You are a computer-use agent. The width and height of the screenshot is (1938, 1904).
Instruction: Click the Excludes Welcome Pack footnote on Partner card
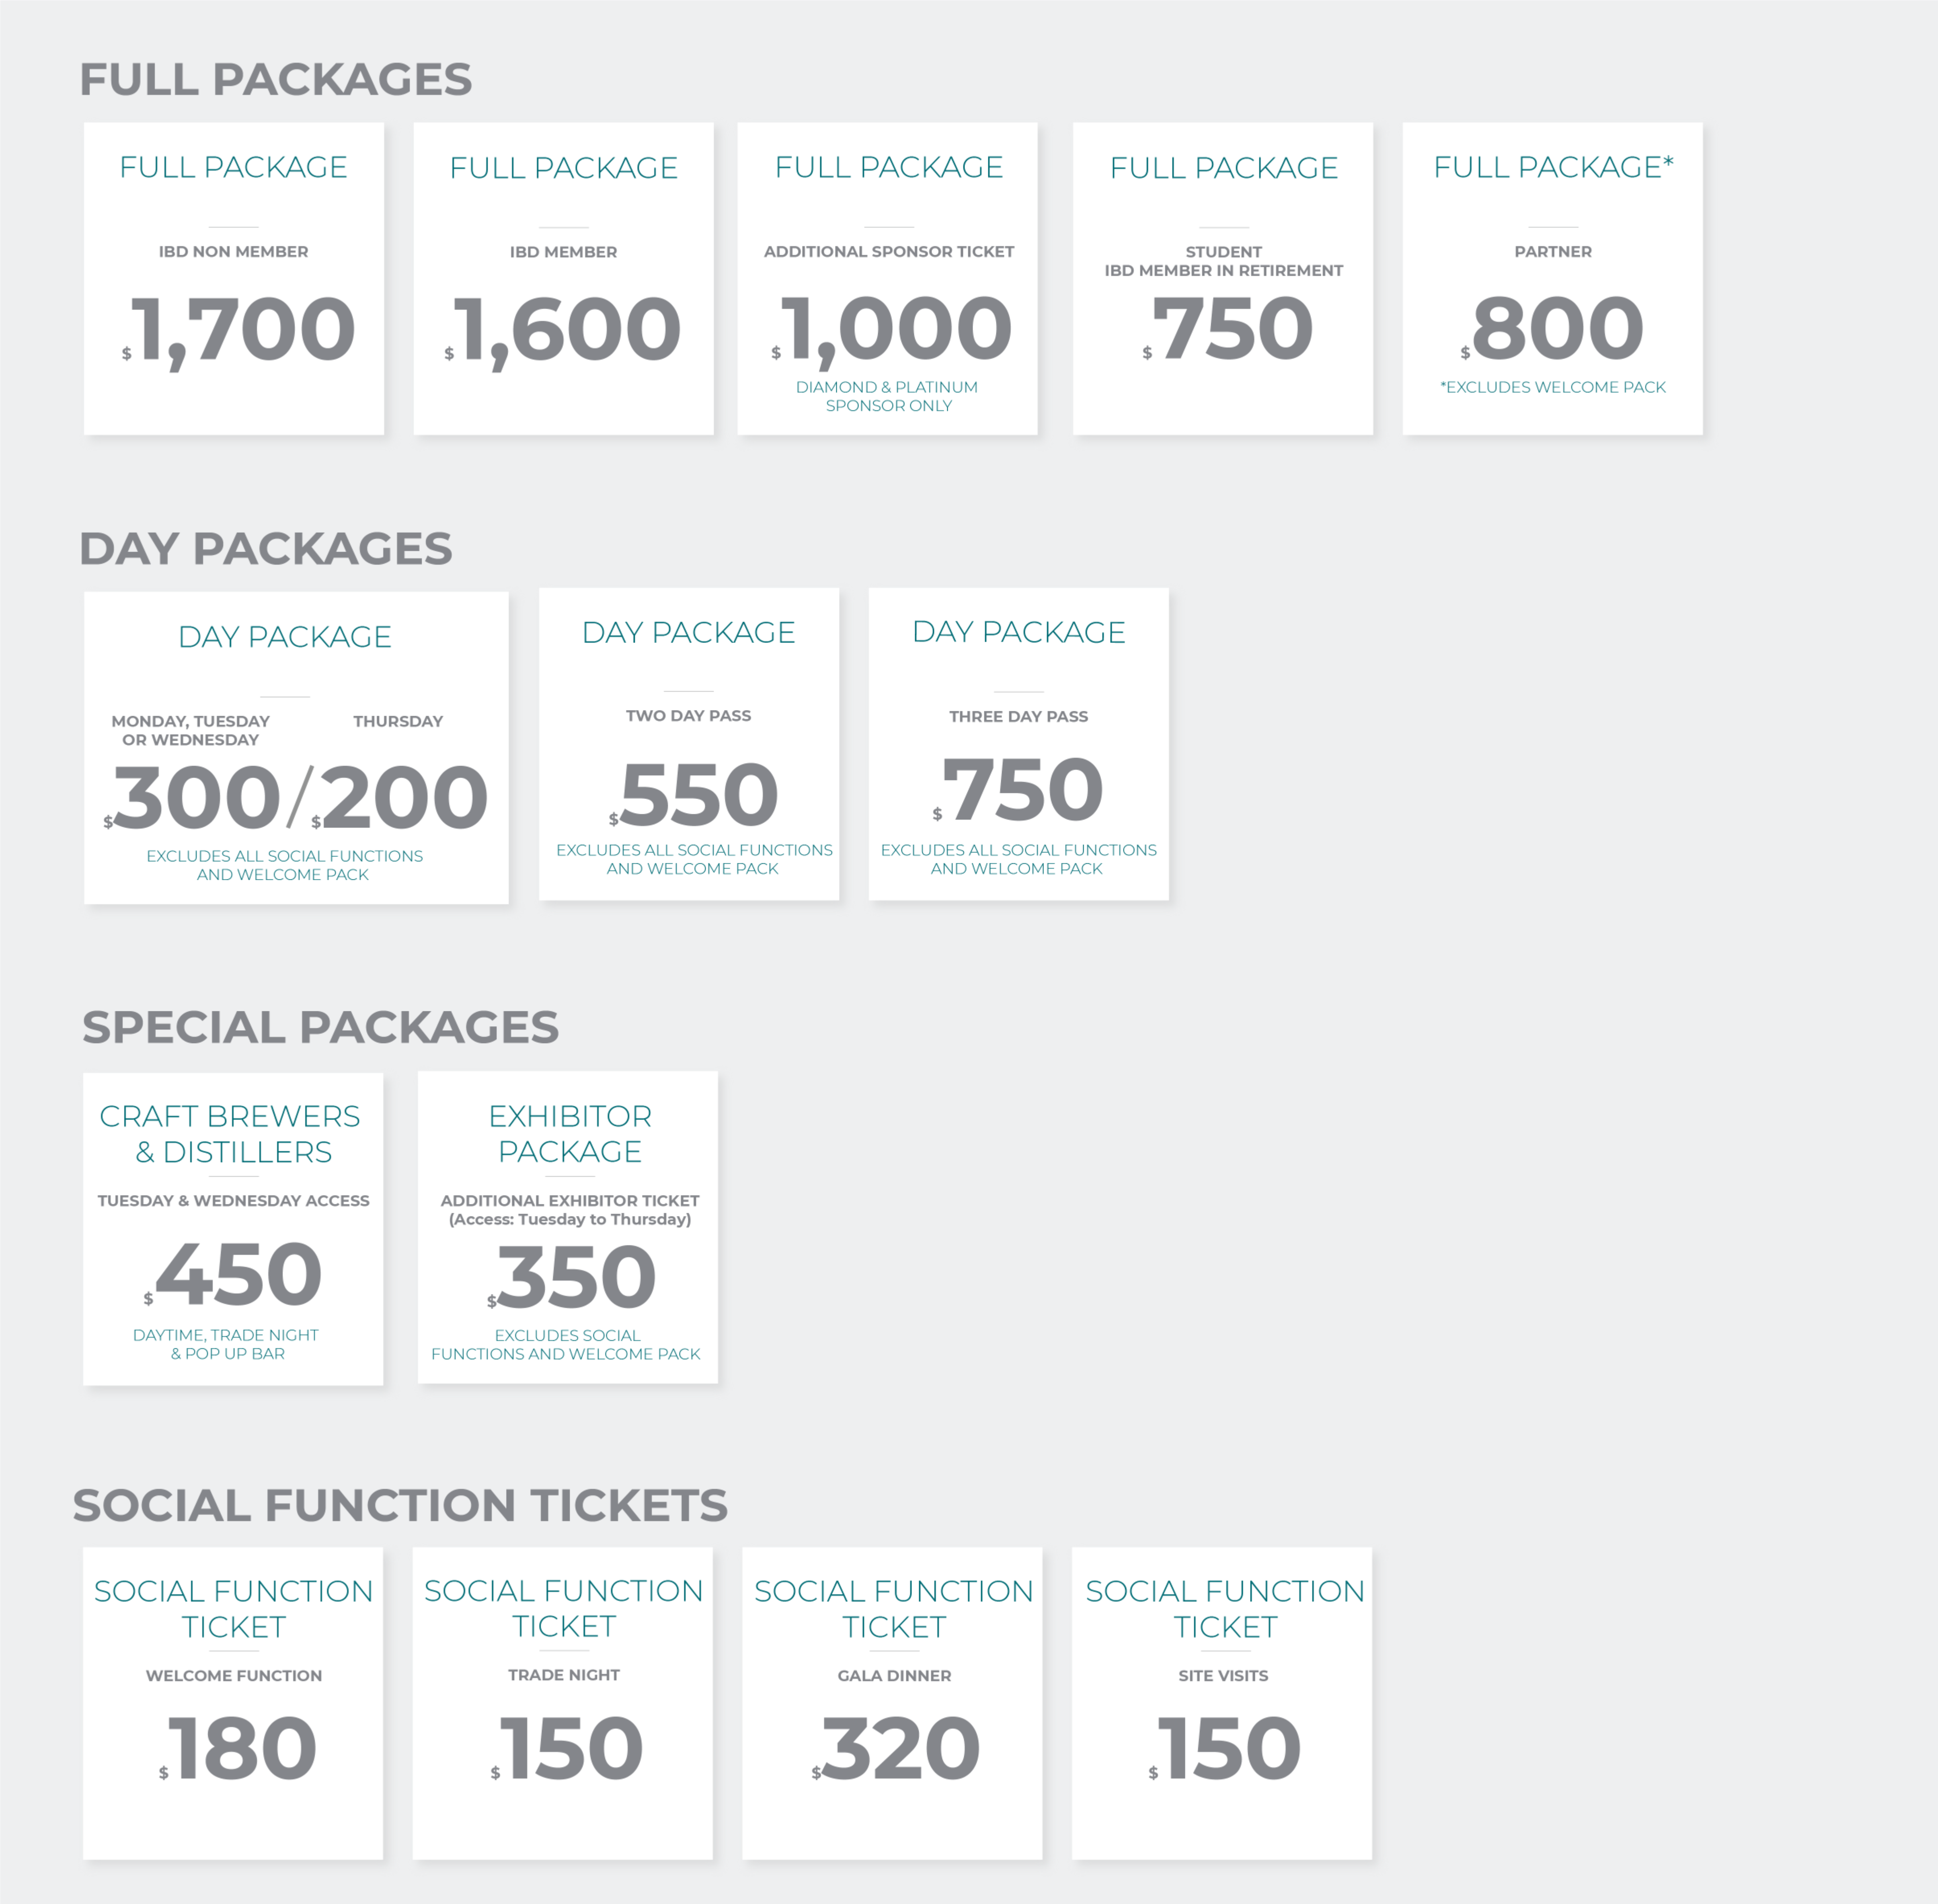pyautogui.click(x=1553, y=387)
